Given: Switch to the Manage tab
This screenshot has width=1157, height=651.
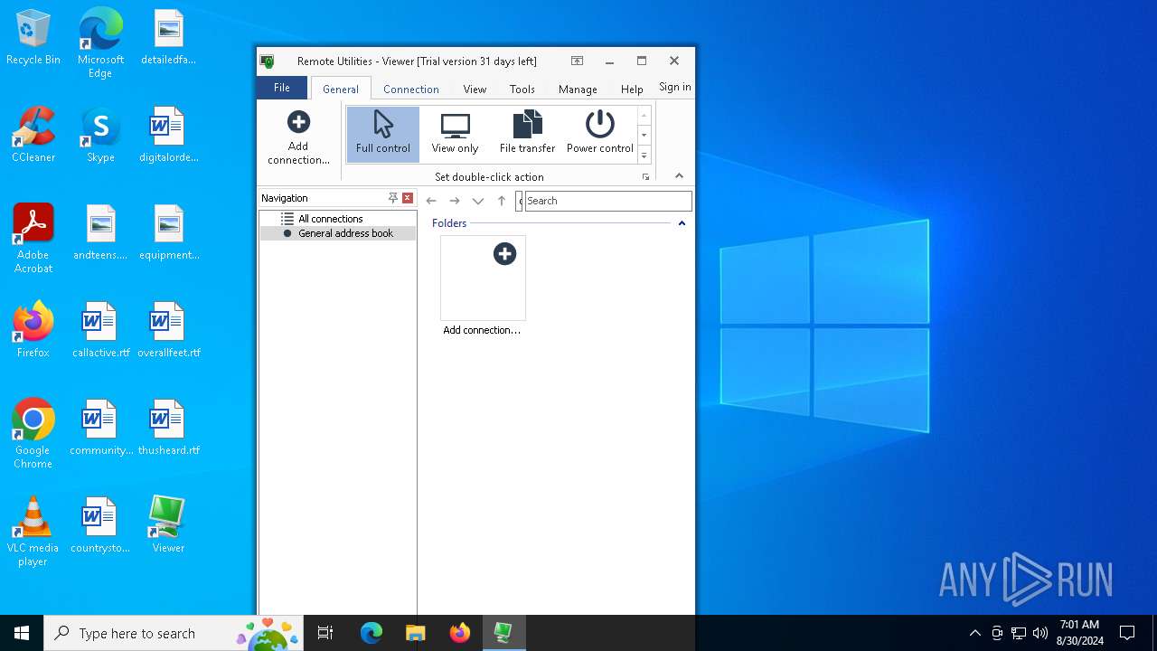Looking at the screenshot, I should pos(578,89).
